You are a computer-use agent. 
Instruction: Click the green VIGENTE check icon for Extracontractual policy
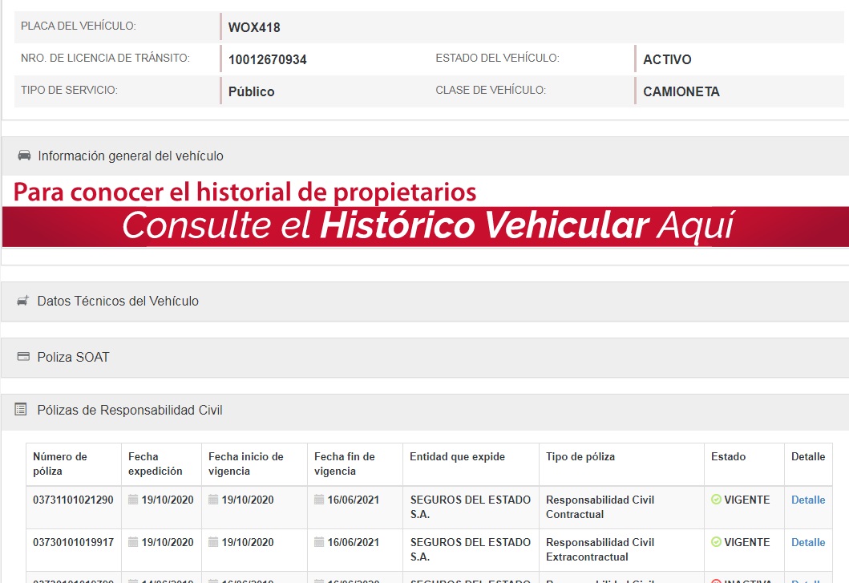click(716, 542)
